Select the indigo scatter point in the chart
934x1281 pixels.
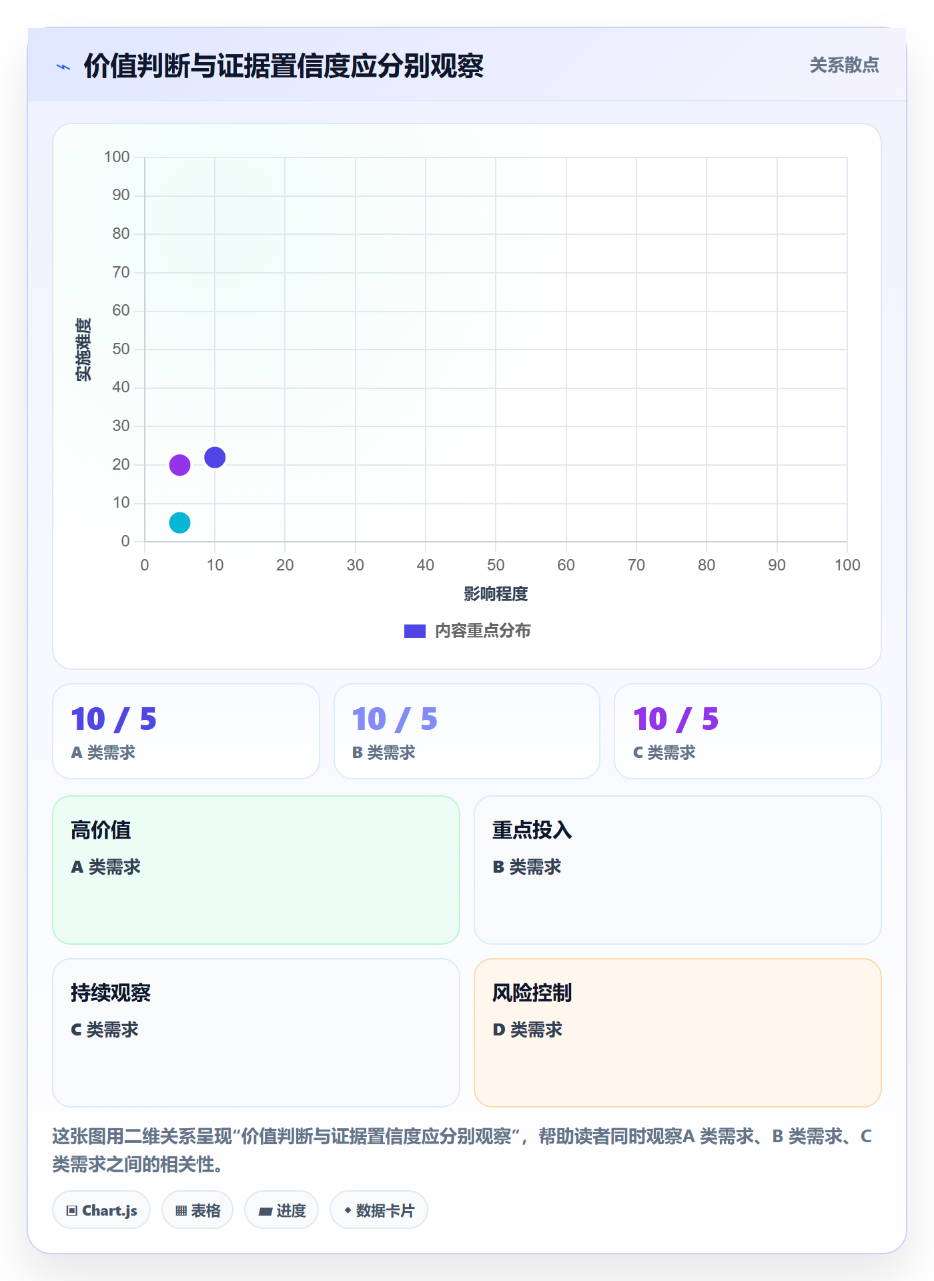pyautogui.click(x=215, y=458)
